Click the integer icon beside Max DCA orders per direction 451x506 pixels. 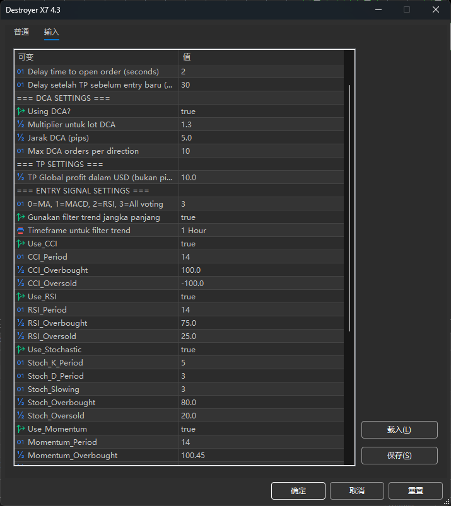(21, 151)
